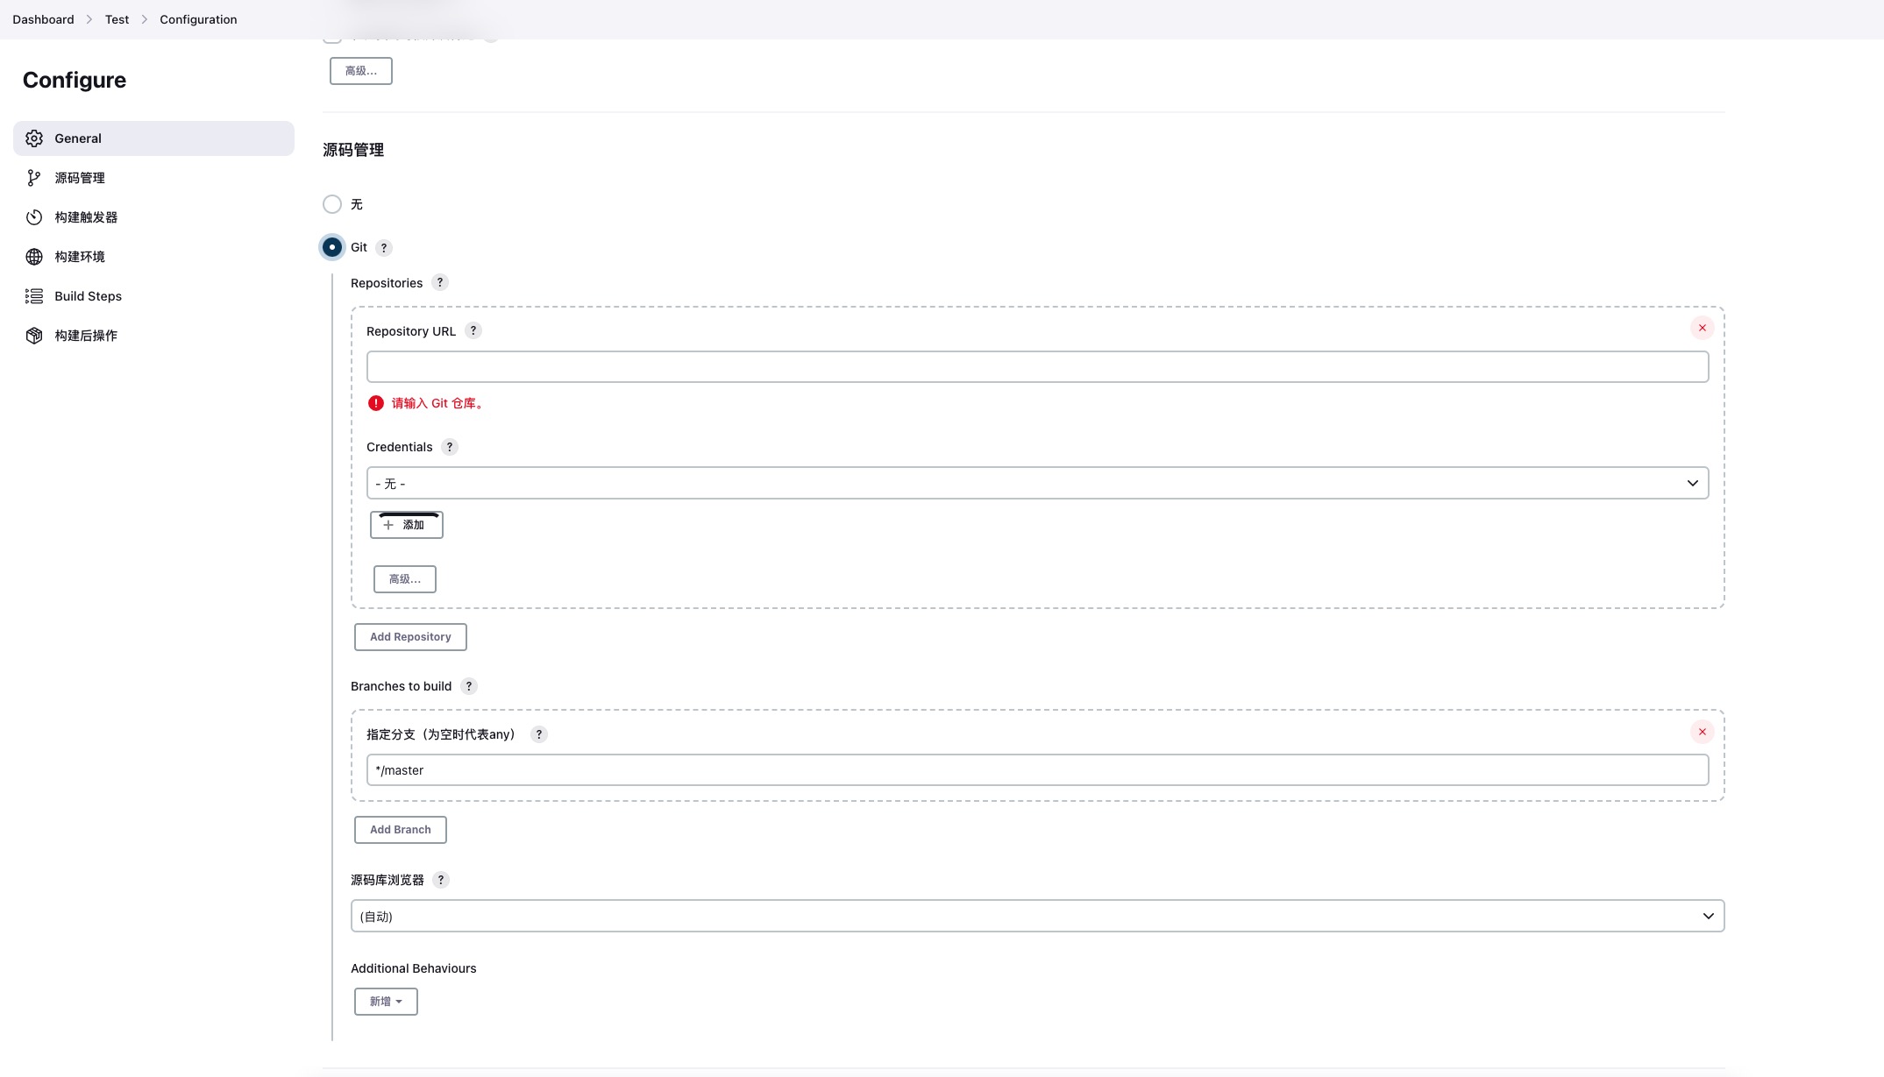This screenshot has height=1077, width=1884.
Task: Click the Test breadcrumb link
Action: click(117, 19)
